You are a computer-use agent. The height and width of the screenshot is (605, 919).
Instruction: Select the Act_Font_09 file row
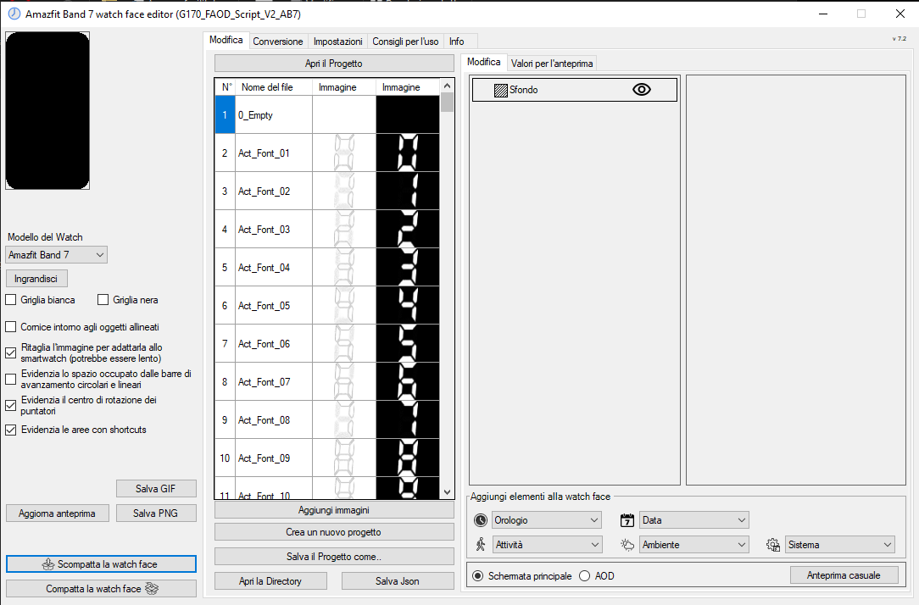tap(327, 458)
